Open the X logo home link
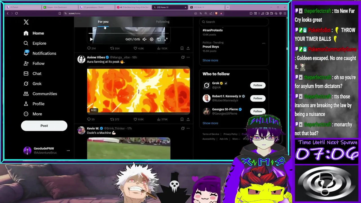 pos(26,22)
